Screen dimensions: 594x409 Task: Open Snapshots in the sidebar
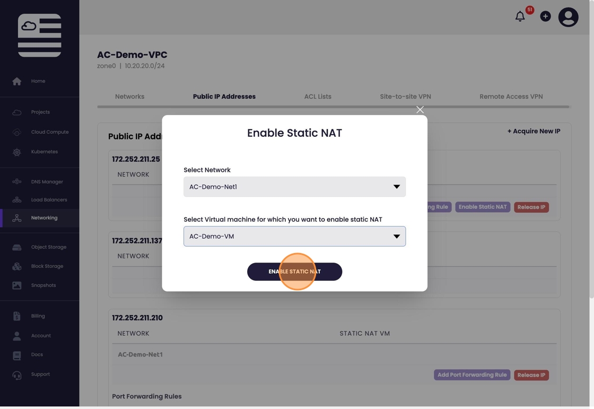[x=43, y=285]
